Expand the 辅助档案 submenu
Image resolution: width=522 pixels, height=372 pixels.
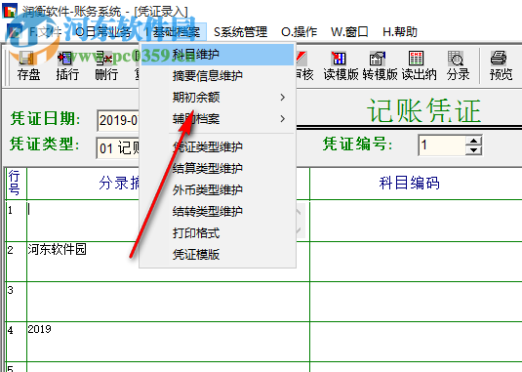tap(217, 119)
